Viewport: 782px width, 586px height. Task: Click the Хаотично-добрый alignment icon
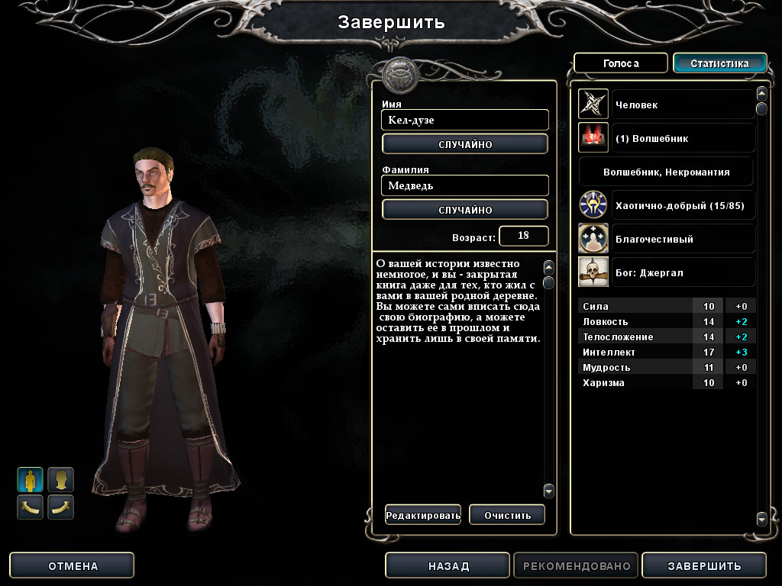click(x=593, y=204)
